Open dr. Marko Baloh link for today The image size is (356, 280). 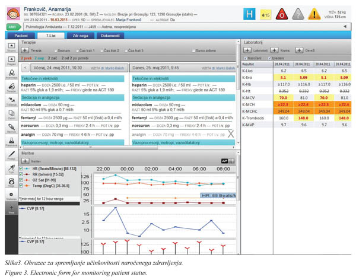pos(223,68)
